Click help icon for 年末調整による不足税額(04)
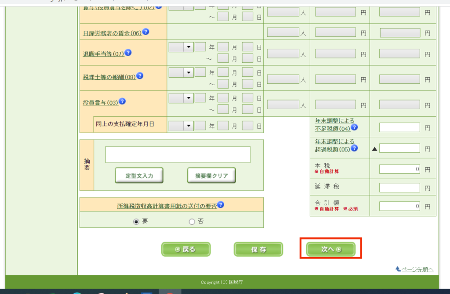Screen dimensions: 450x294 coord(354,128)
